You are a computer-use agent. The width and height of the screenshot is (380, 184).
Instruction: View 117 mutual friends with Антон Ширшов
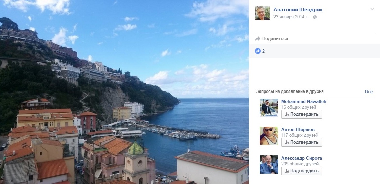tap(299, 135)
